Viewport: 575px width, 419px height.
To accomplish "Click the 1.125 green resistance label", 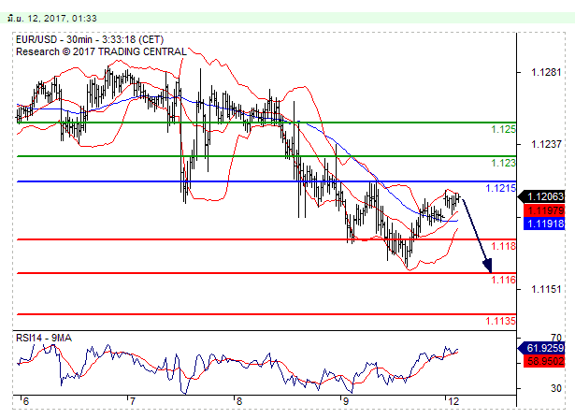I will 504,129.
